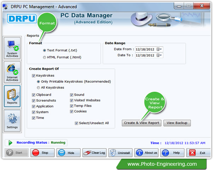Image resolution: width=213 pixels, height=170 pixels.
Task: Uncheck Temp Files checkbox
Action: tap(71, 106)
